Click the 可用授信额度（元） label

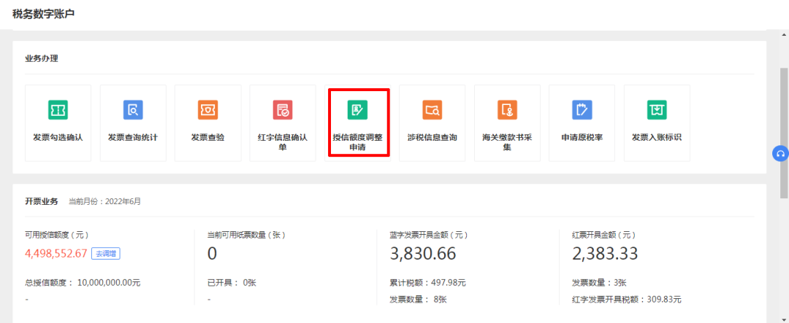pyautogui.click(x=57, y=235)
